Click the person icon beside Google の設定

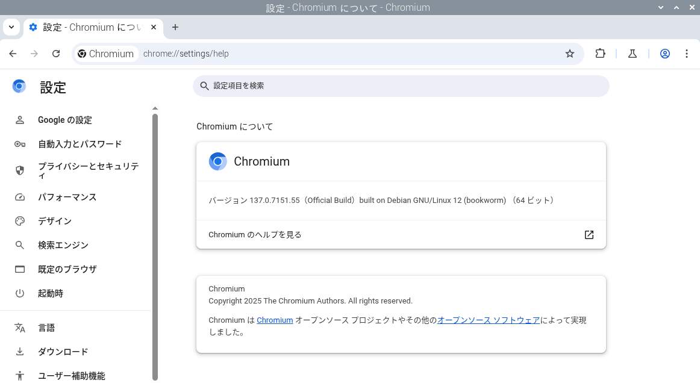pyautogui.click(x=20, y=120)
